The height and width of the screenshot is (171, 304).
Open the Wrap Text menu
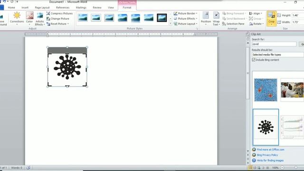216,19
